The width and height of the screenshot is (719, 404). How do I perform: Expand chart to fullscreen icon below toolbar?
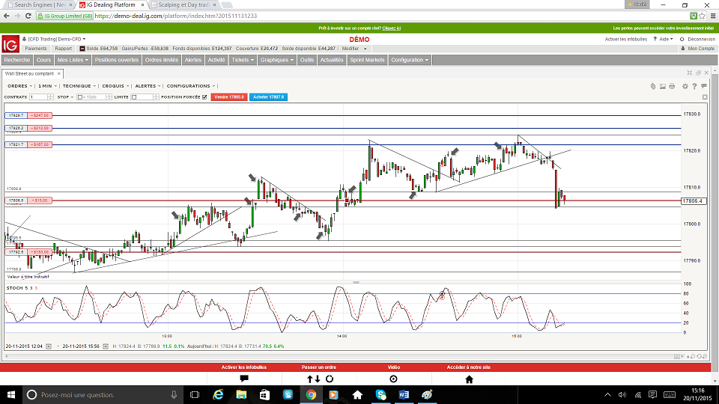705,97
